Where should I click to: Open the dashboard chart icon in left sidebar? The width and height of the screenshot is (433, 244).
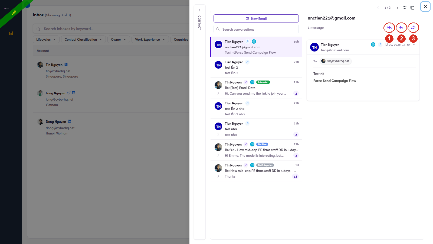point(11,33)
